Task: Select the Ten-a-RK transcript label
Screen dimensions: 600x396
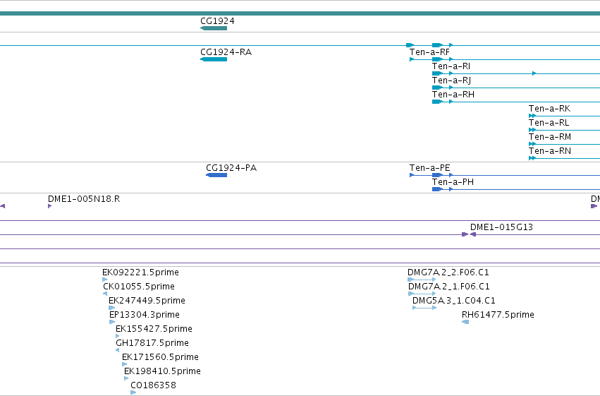Action: pos(549,109)
